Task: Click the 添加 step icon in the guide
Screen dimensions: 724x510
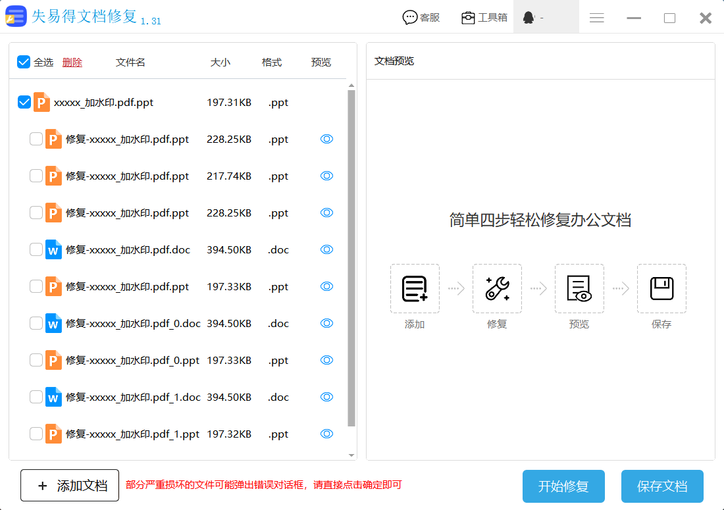Action: click(415, 288)
